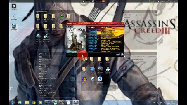
Task: Click the Action Center flag in system tray
Action: (161, 102)
